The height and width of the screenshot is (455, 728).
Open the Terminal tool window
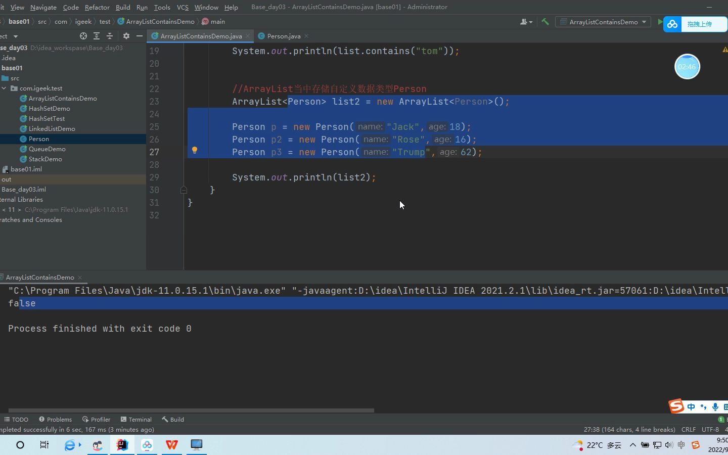click(136, 420)
